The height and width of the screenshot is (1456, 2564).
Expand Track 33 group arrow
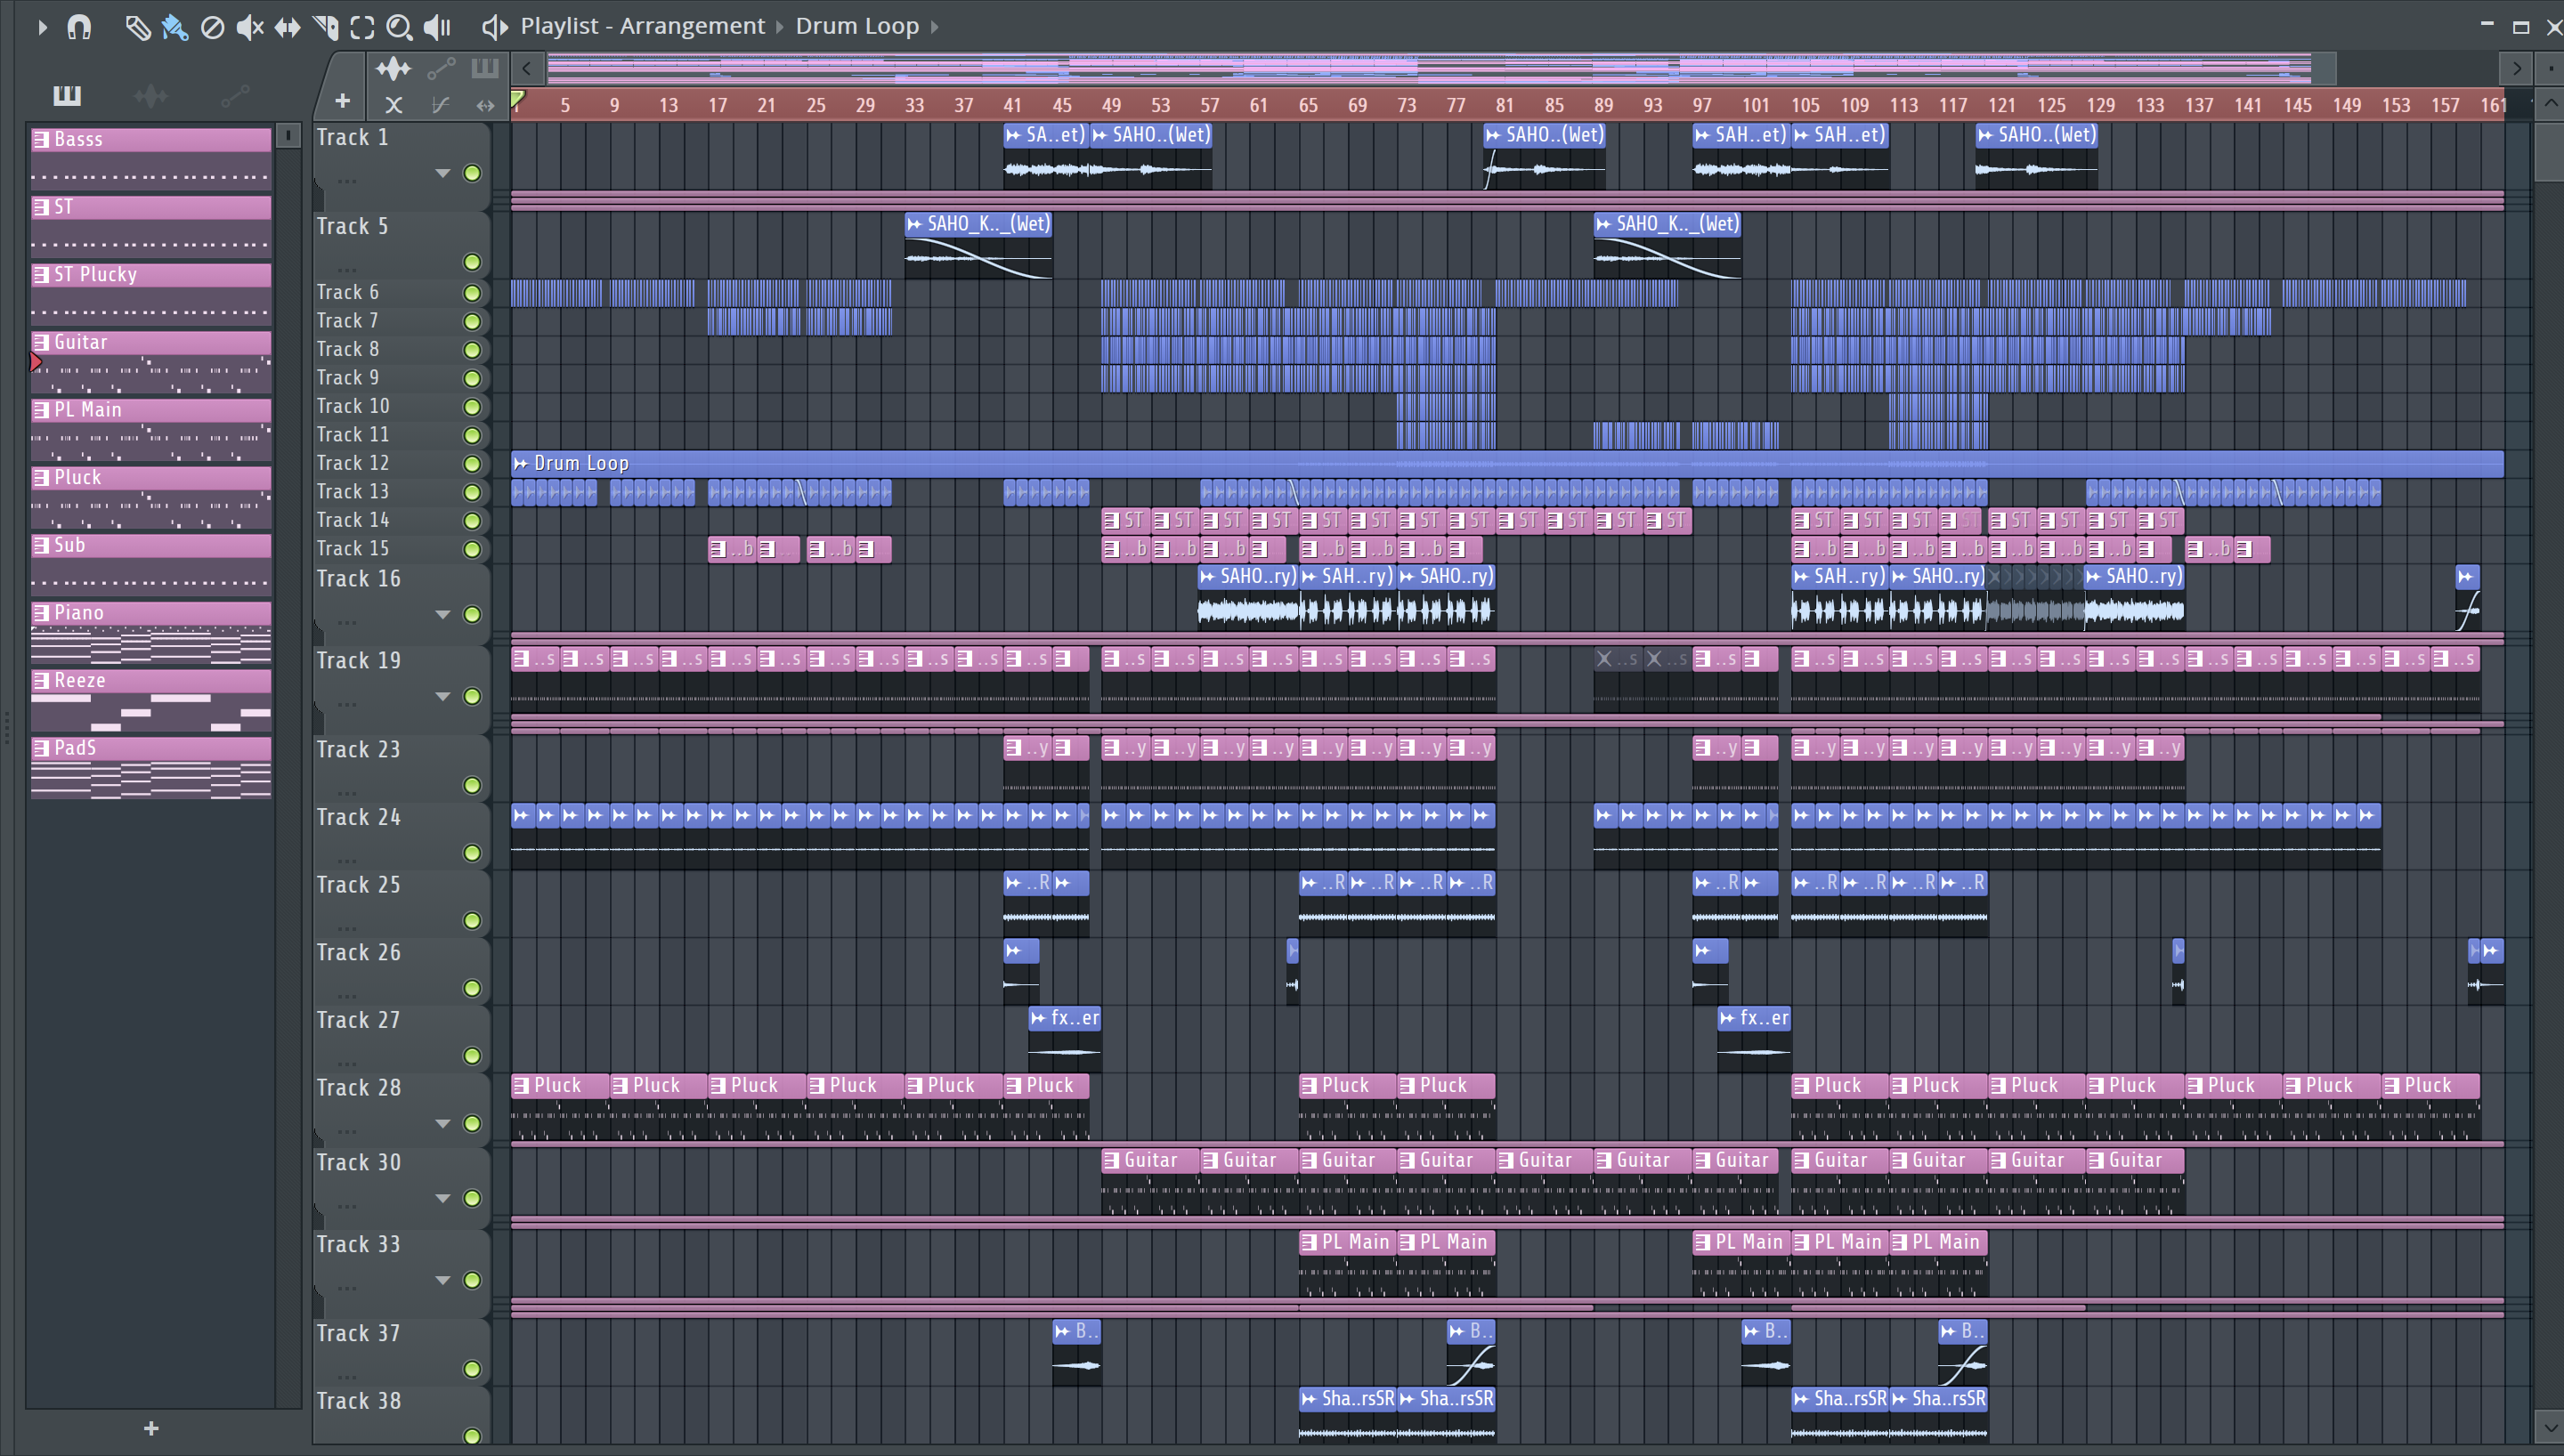click(x=442, y=1280)
